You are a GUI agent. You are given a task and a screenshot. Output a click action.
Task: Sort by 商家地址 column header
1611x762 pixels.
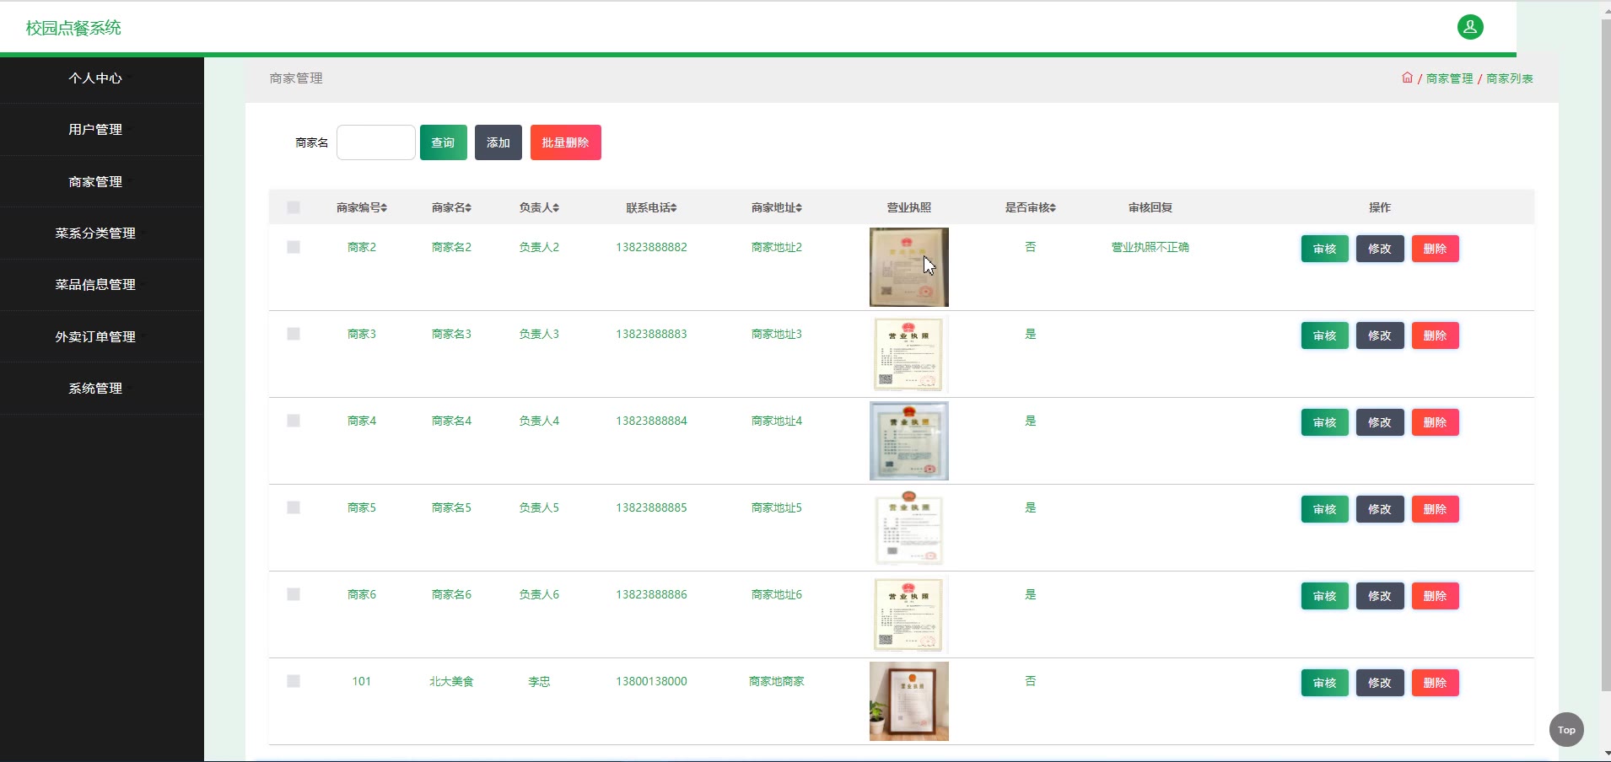(x=776, y=207)
